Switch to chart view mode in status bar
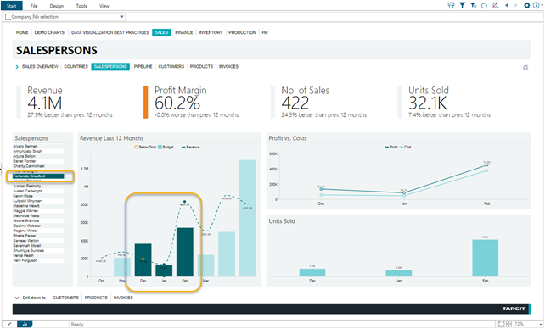Viewport: 545px width, 329px height. [25, 324]
